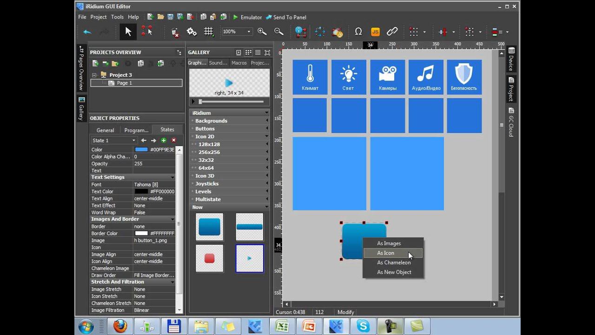The image size is (595, 335).
Task: Click the Zoom In magnifier icon
Action: [262, 32]
